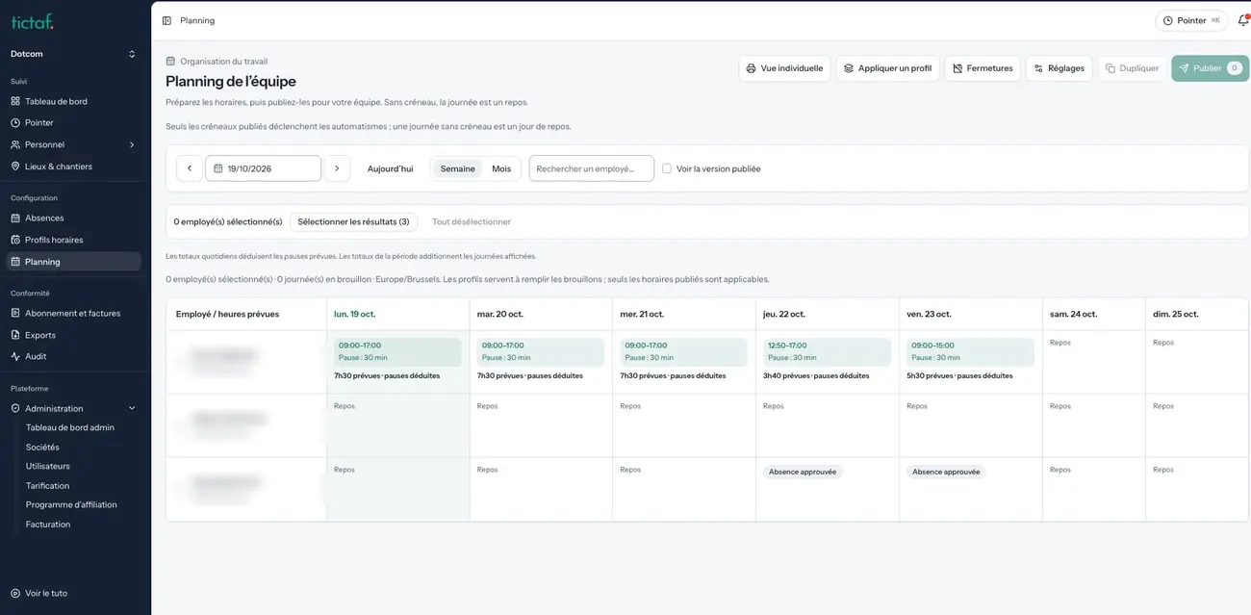
Task: Click Thursday's Absence approuvée badge
Action: pyautogui.click(x=803, y=472)
